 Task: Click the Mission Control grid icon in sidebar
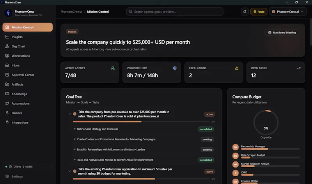coord(7,27)
